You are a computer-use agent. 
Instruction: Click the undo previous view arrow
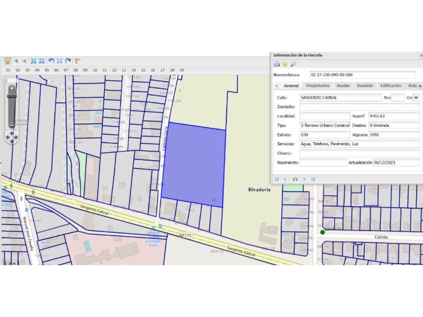[x=51, y=61]
